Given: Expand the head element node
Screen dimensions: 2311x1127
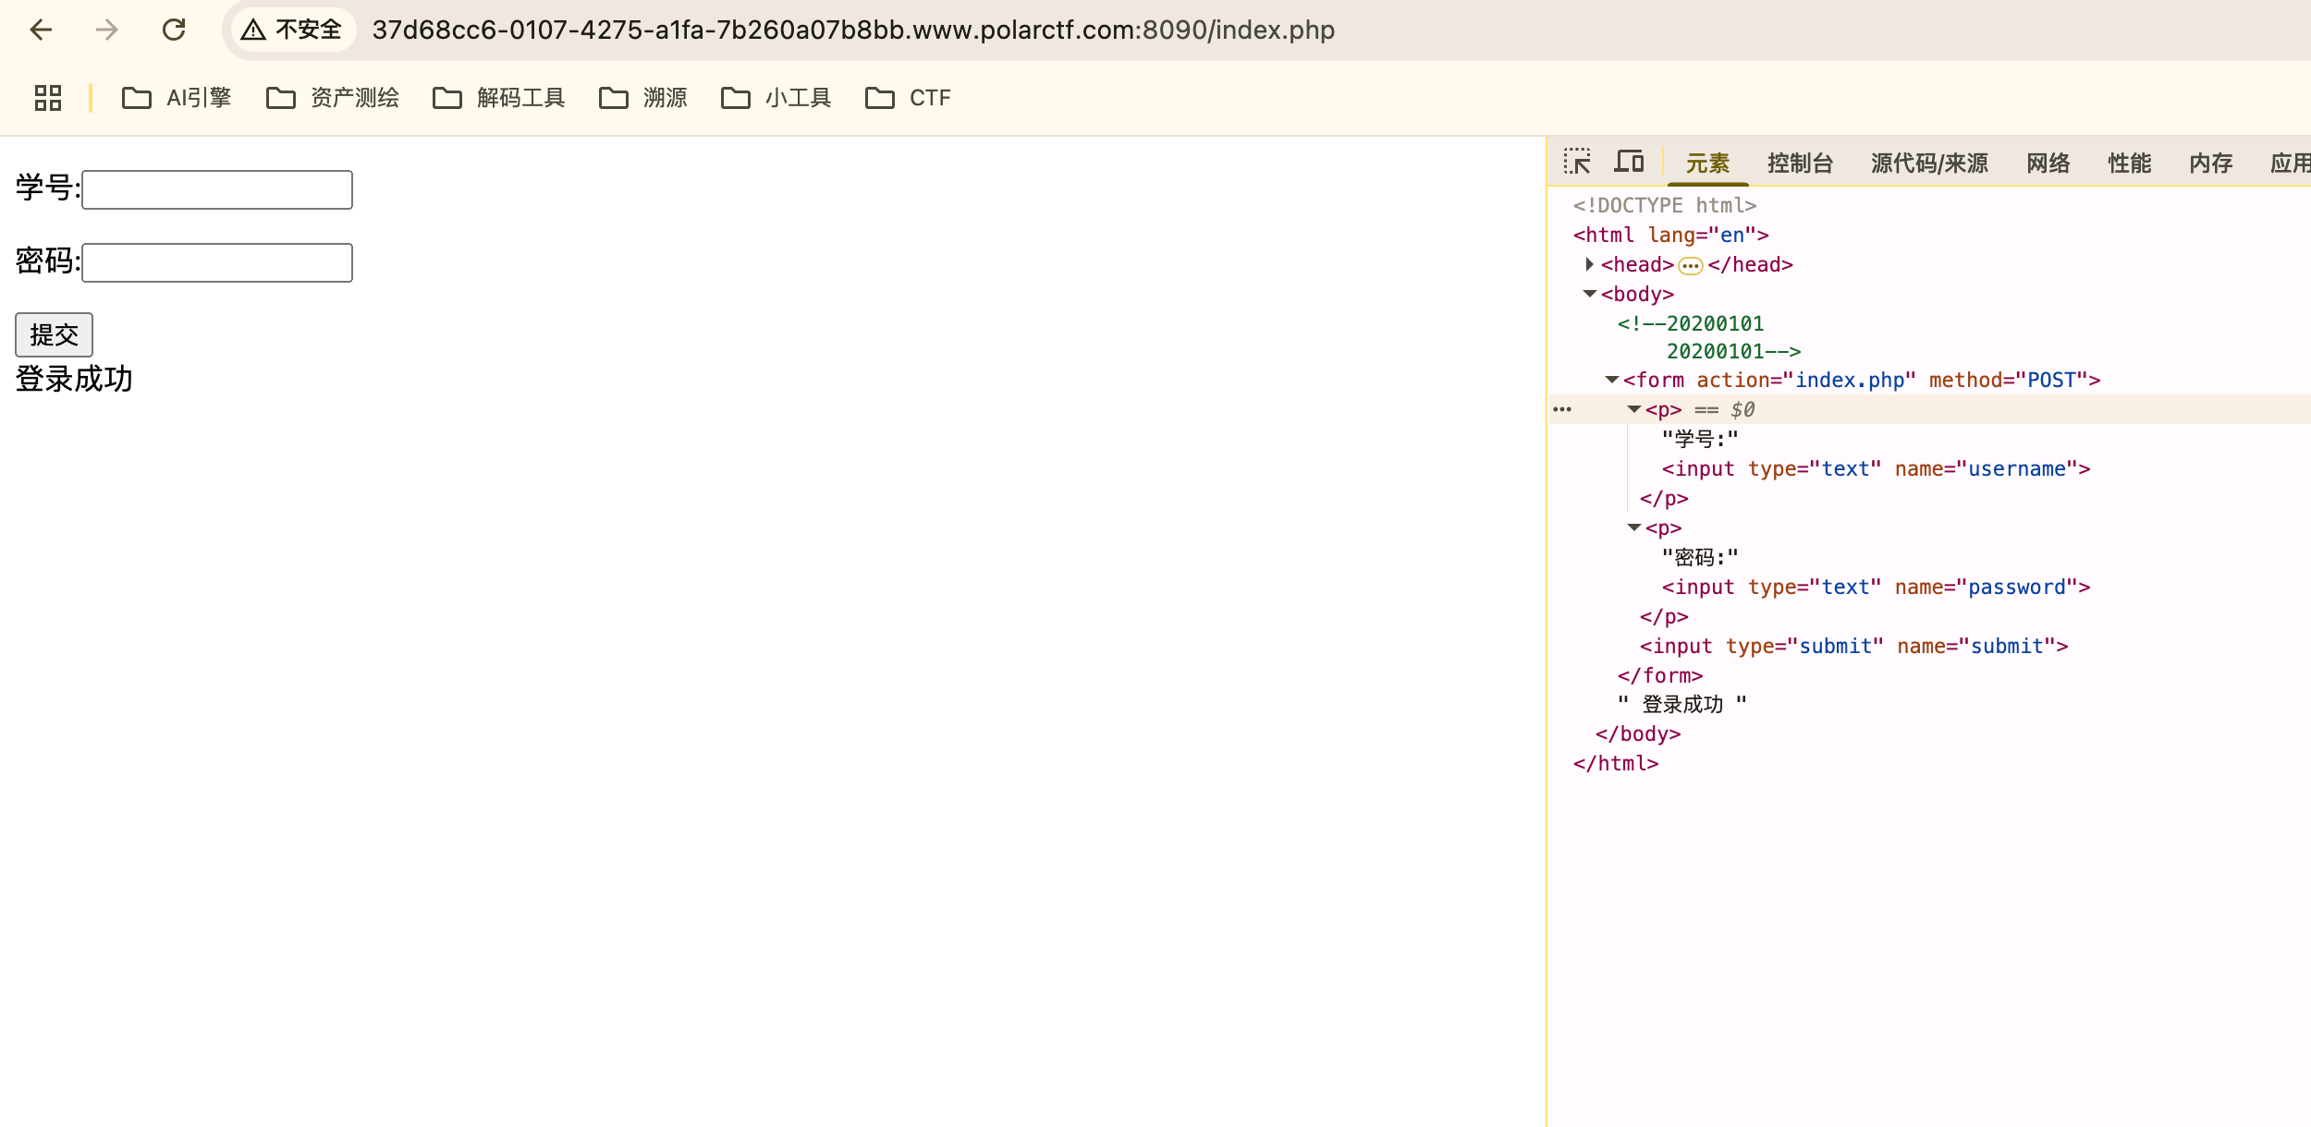Looking at the screenshot, I should click(1589, 265).
